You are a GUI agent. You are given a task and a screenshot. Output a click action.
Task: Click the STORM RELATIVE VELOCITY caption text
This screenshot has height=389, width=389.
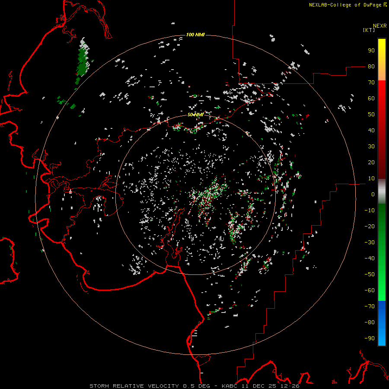click(134, 386)
